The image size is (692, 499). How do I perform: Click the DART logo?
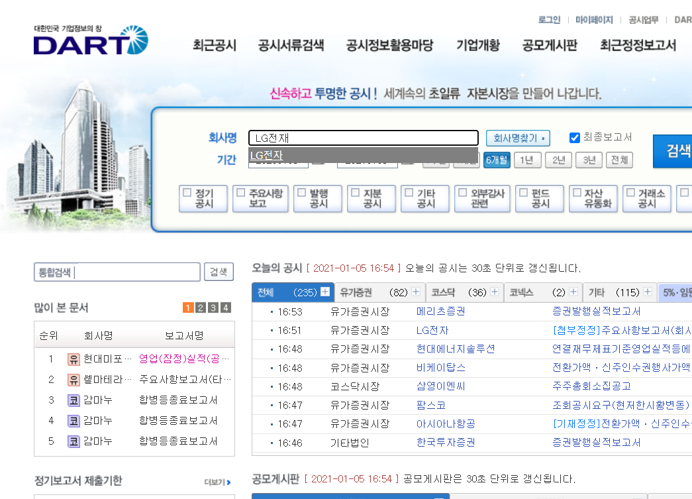click(x=91, y=40)
